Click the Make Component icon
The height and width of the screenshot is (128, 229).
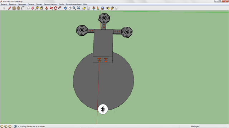click(28, 8)
